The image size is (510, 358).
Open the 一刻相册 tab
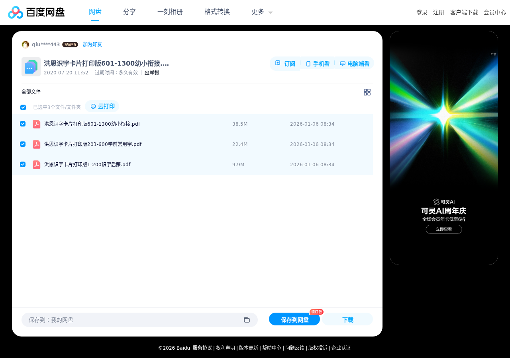(x=170, y=12)
